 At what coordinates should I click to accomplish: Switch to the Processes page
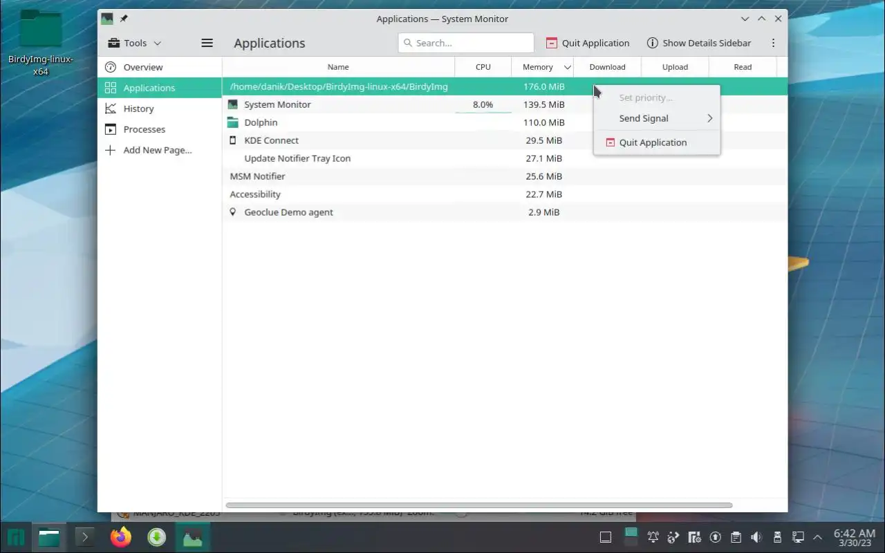tap(160, 129)
